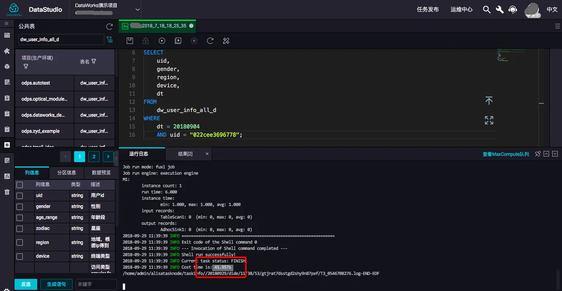Viewport: 562px width, 291px height.
Task: Click the DataWorks logo
Action: pos(14,9)
